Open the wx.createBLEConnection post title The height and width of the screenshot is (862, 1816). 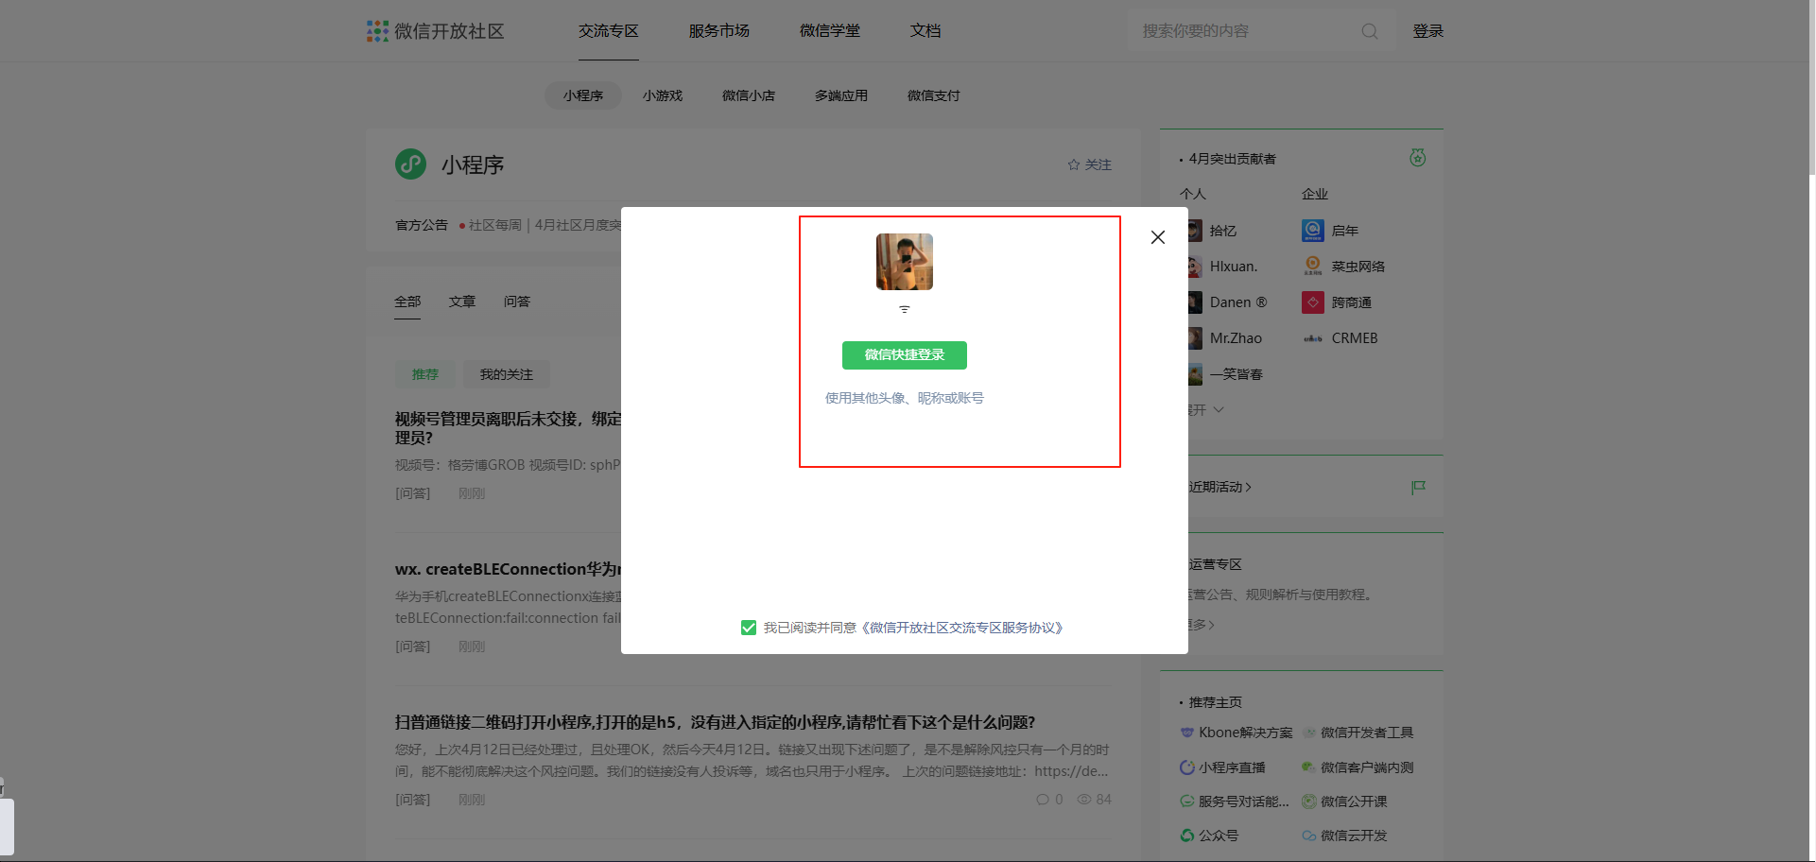pyautogui.click(x=508, y=569)
